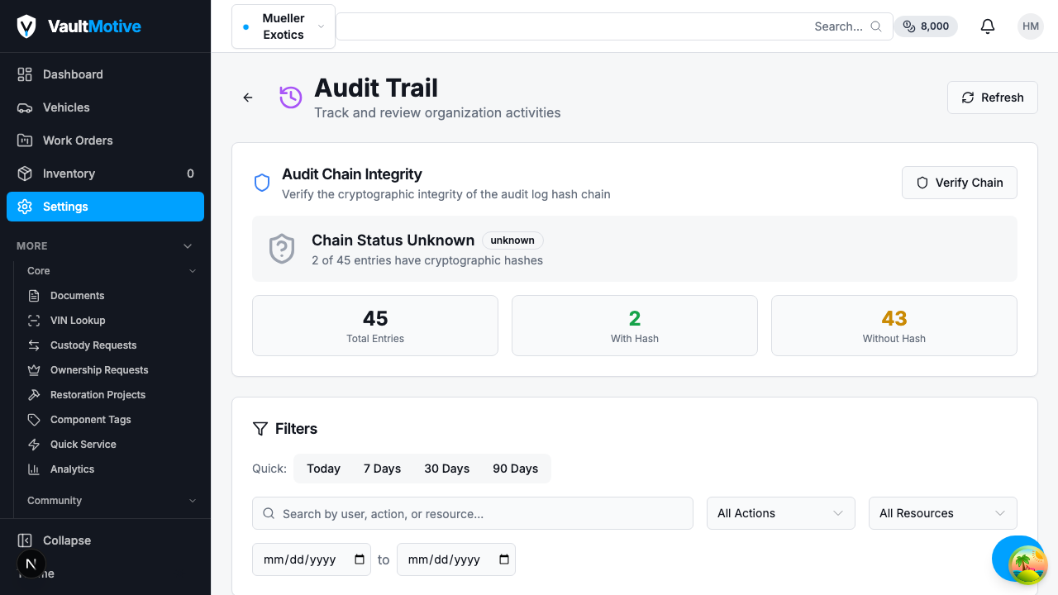Click the user/action/resource search field

tap(473, 513)
